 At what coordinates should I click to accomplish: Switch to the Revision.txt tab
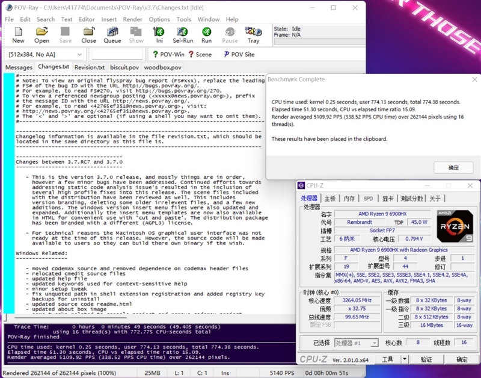pyautogui.click(x=89, y=67)
